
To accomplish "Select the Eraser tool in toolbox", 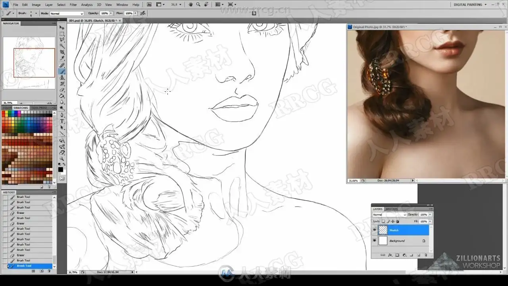I will pyautogui.click(x=62, y=89).
